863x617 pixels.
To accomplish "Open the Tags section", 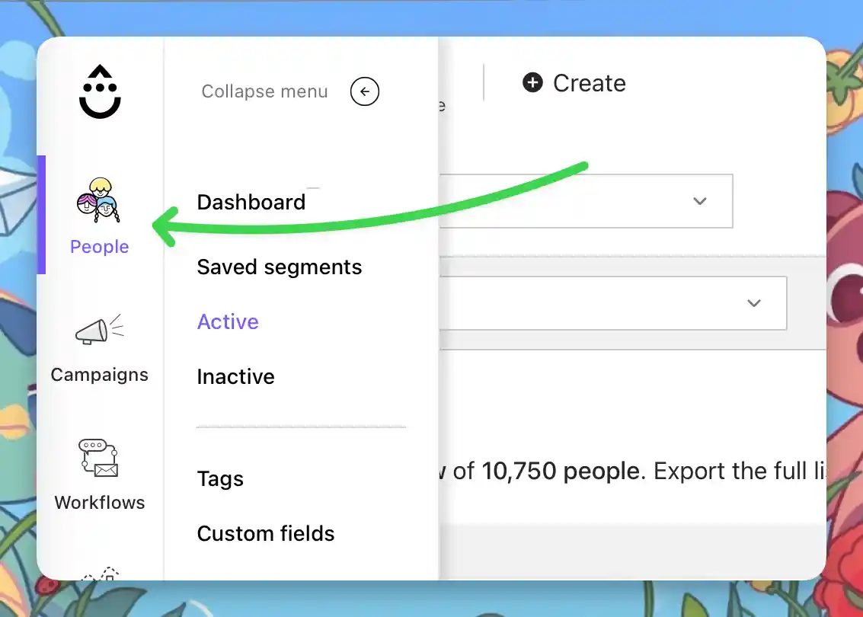I will coord(220,479).
